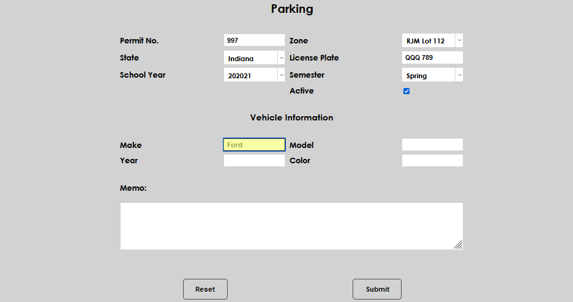Click inside the Memo text area

(x=291, y=226)
